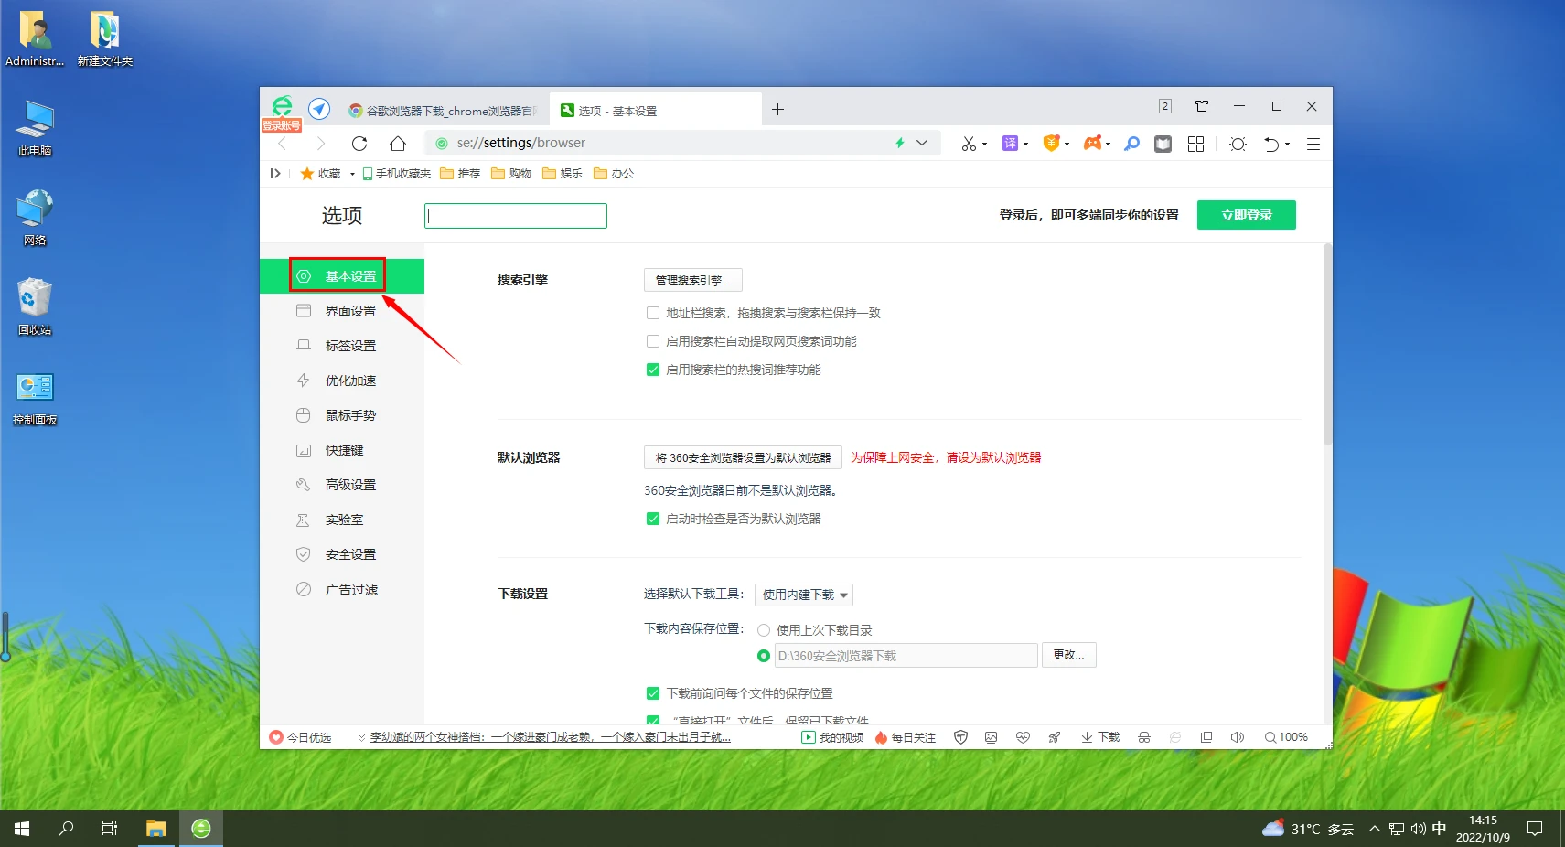Image resolution: width=1565 pixels, height=847 pixels.
Task: Open the 广告过滤 settings section
Action: [342, 590]
